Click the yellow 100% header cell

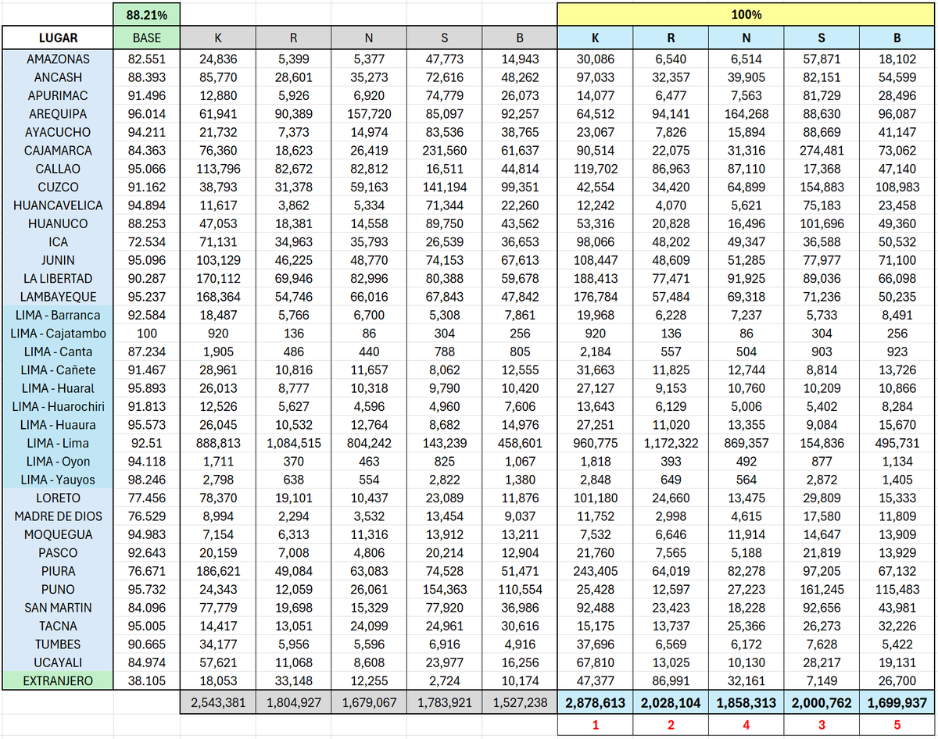pos(746,14)
